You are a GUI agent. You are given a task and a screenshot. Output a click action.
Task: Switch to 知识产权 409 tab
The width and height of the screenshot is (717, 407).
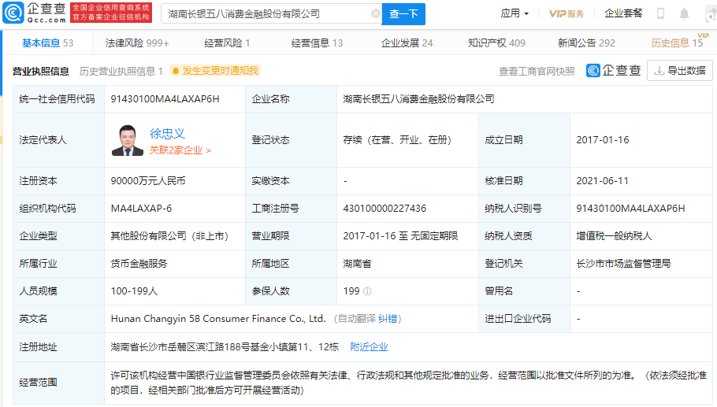click(496, 43)
